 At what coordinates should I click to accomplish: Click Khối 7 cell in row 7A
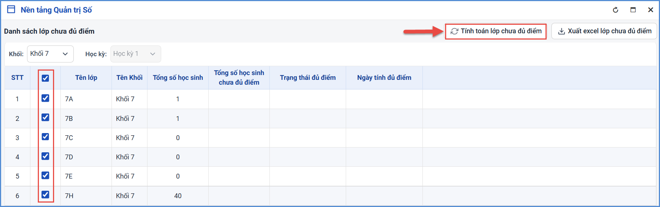(x=129, y=99)
